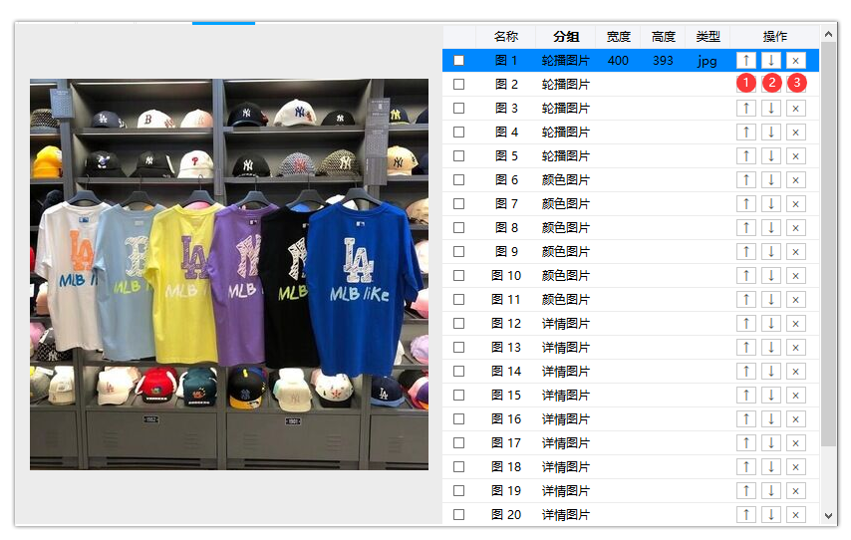Move 图 9 down with arrow icon

coord(770,251)
